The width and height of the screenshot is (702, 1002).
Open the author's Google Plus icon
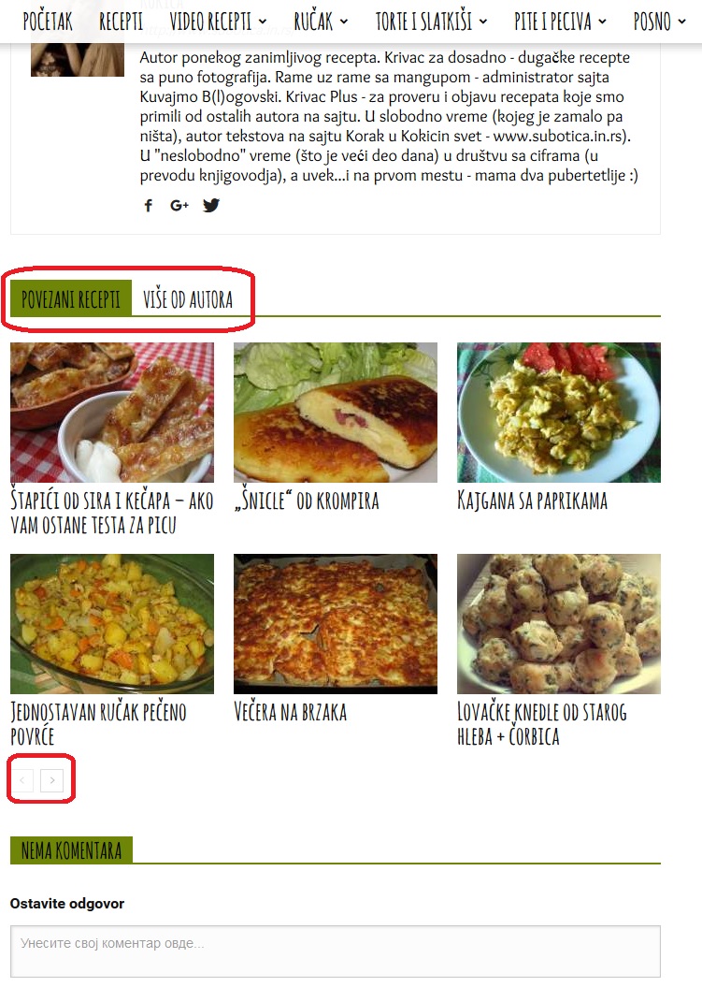tap(179, 205)
